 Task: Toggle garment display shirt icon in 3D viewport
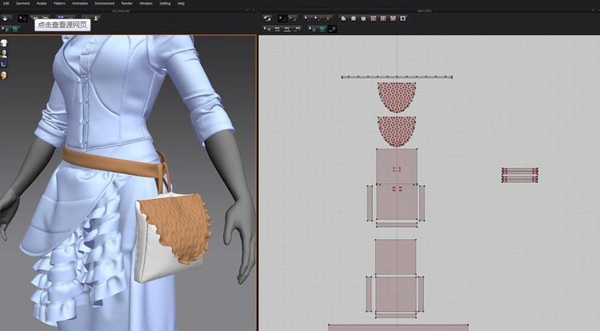point(4,43)
